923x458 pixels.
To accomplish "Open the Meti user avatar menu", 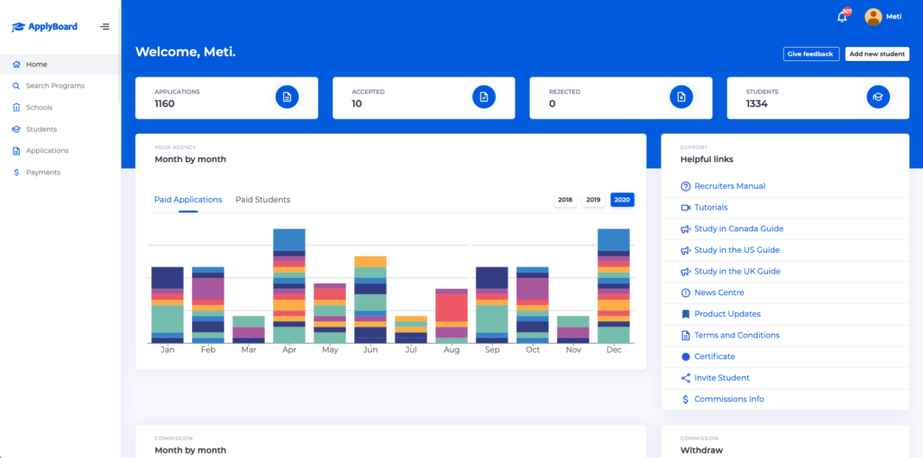I will [873, 16].
